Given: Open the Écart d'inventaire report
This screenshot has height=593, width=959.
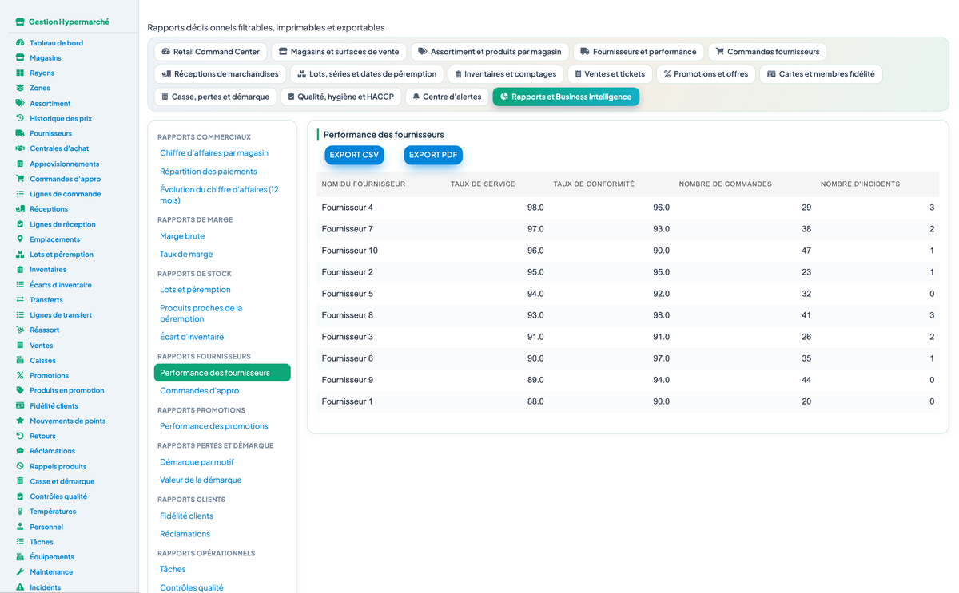Looking at the screenshot, I should (192, 337).
